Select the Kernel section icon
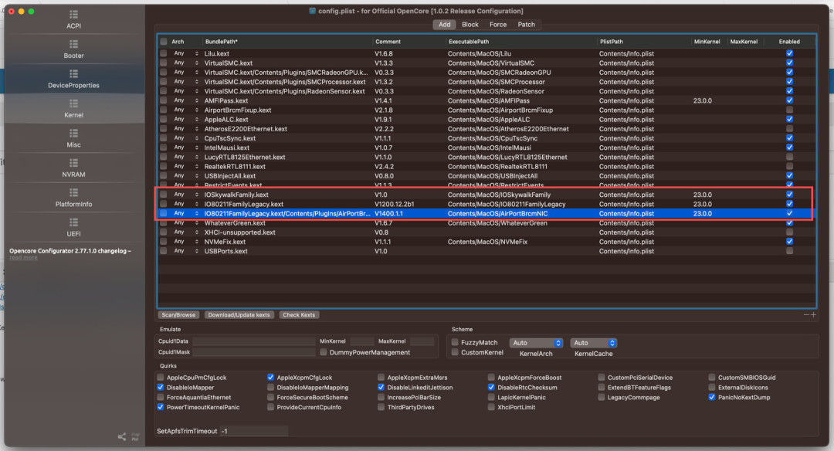834x451 pixels. pyautogui.click(x=73, y=103)
